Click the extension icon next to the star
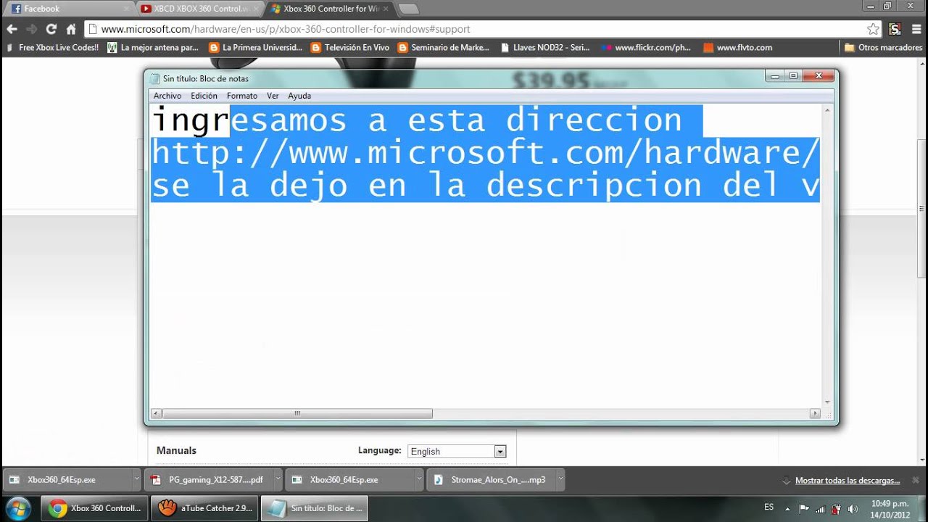Image resolution: width=928 pixels, height=522 pixels. [x=895, y=29]
